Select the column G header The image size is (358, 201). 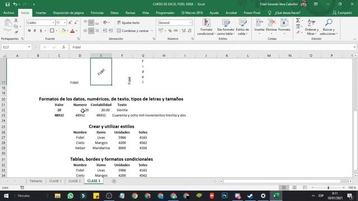(143, 56)
